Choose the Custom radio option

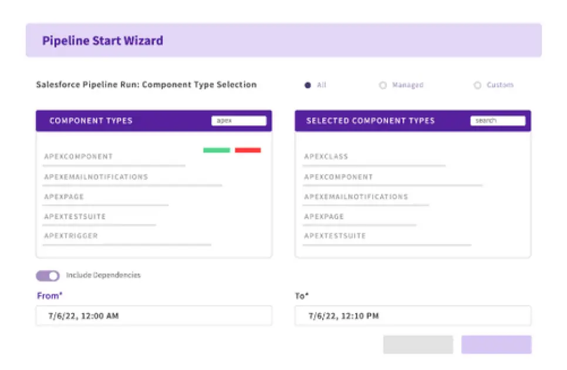[x=478, y=85]
